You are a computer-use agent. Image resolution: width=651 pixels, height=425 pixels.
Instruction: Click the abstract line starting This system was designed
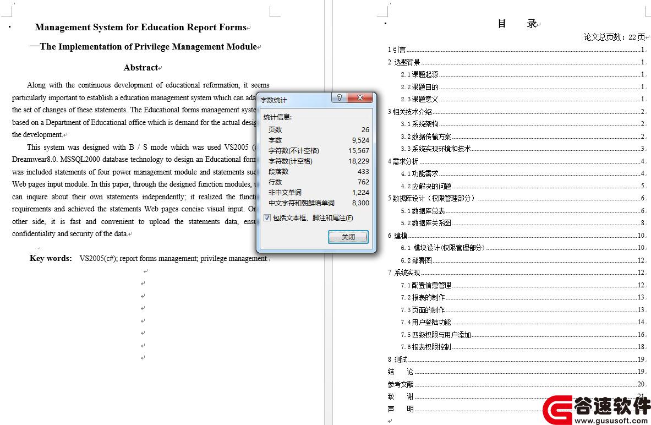coord(141,147)
